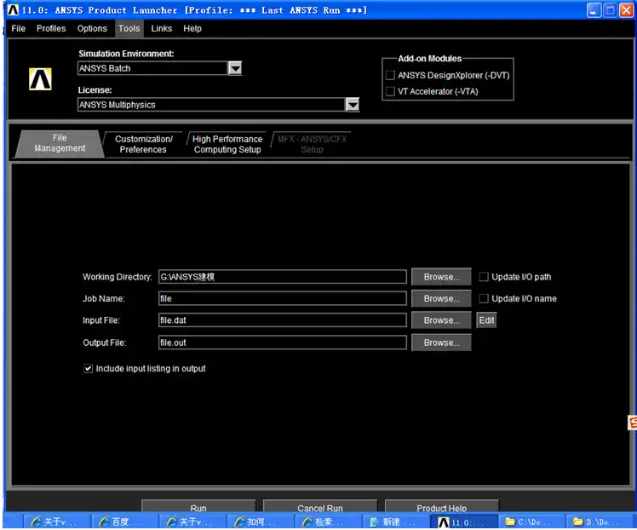Expand the License dropdown arrow
The height and width of the screenshot is (530, 637).
coord(353,105)
